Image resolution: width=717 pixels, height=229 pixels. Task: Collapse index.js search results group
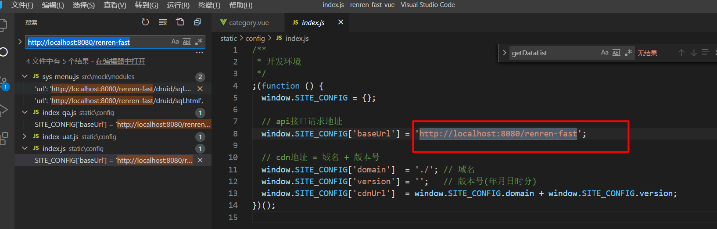tap(25, 148)
